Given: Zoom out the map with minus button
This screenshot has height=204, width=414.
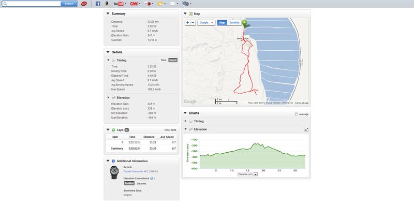Looking at the screenshot, I should click(193, 23).
